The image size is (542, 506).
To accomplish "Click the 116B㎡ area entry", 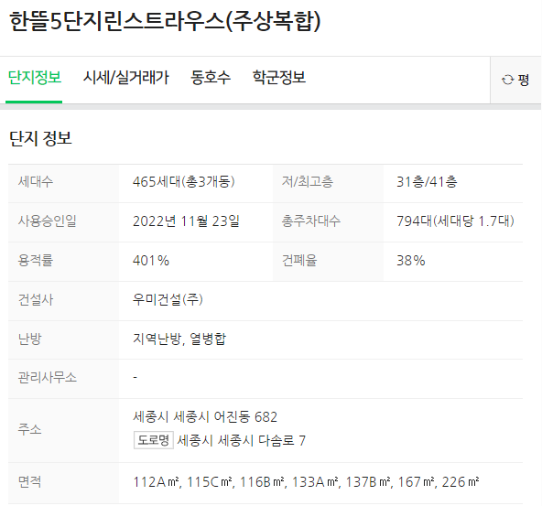I will click(x=263, y=482).
